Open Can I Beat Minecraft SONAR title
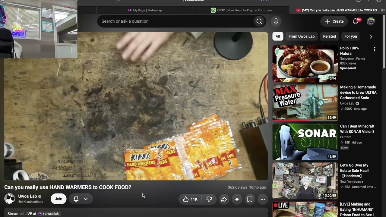This screenshot has height=217, width=386. click(x=357, y=129)
